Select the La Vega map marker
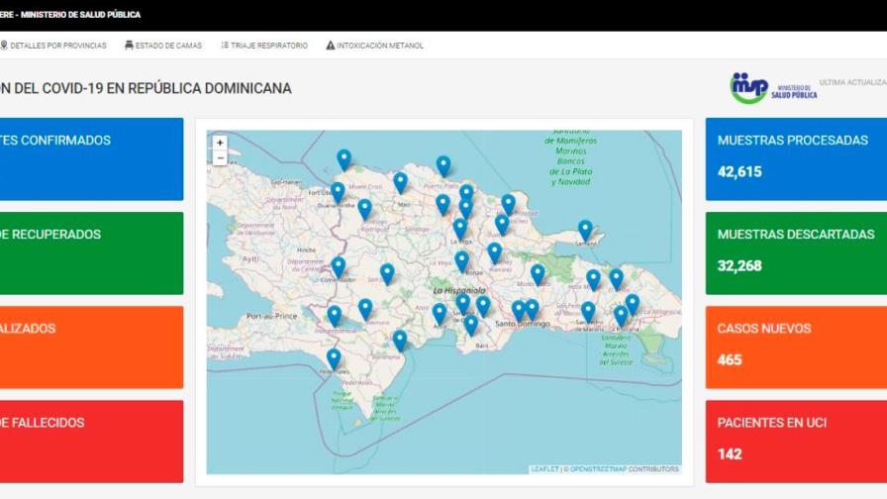Viewport: 887px width, 499px height. click(460, 229)
